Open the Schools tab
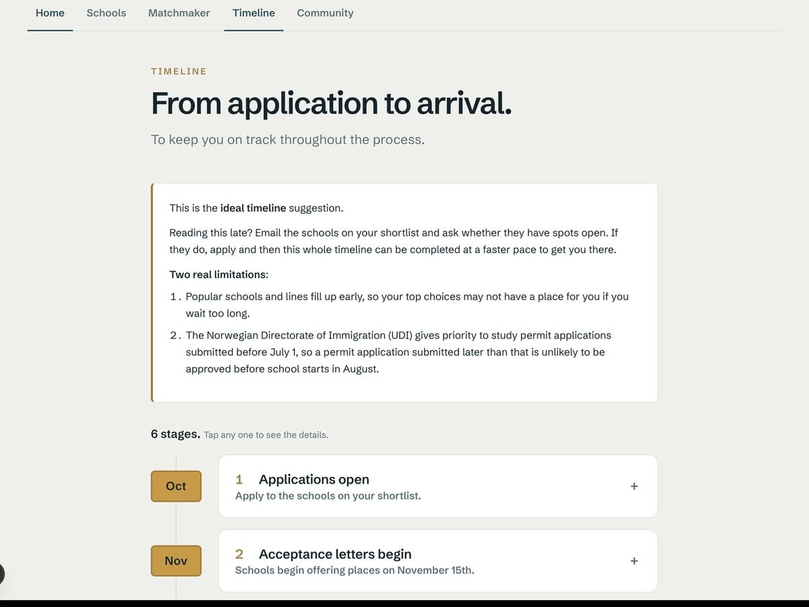809x607 pixels. click(x=107, y=13)
